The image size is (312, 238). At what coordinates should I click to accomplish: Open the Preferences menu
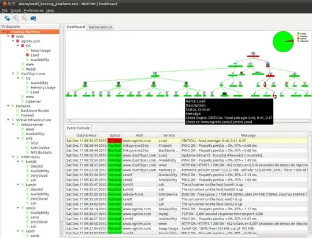pyautogui.click(x=34, y=10)
